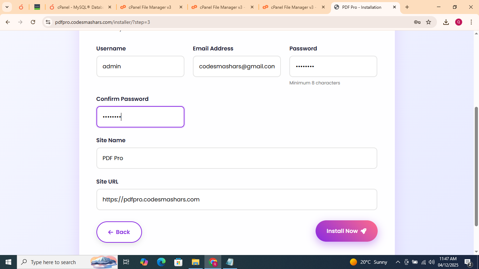Open a new browser tab
The height and width of the screenshot is (269, 479).
click(407, 7)
